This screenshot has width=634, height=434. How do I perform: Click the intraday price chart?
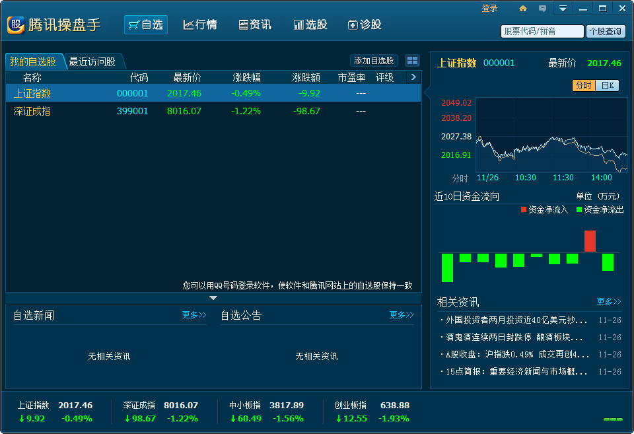tap(551, 135)
